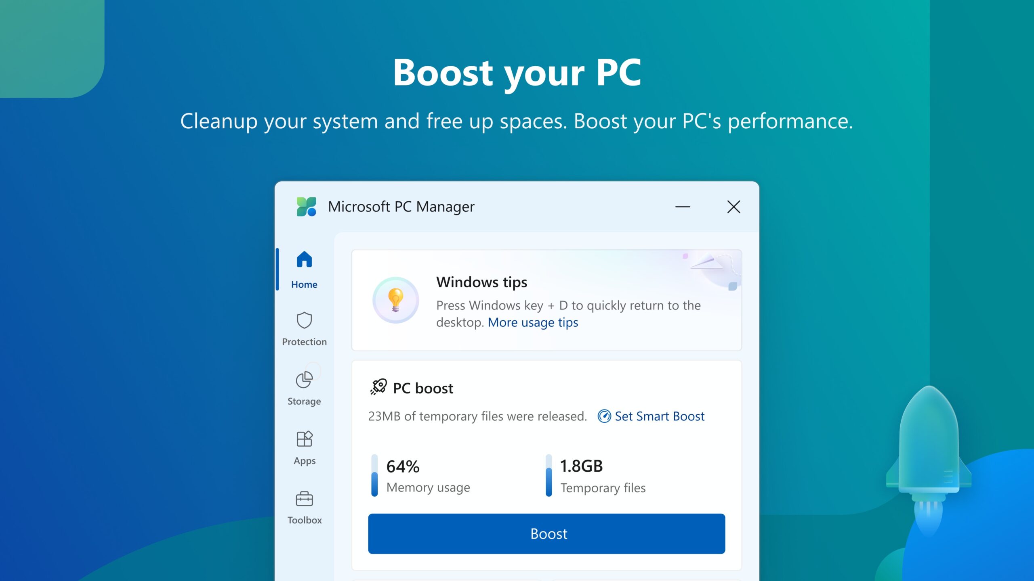Open More usage tips link
This screenshot has height=581, width=1034.
(533, 322)
